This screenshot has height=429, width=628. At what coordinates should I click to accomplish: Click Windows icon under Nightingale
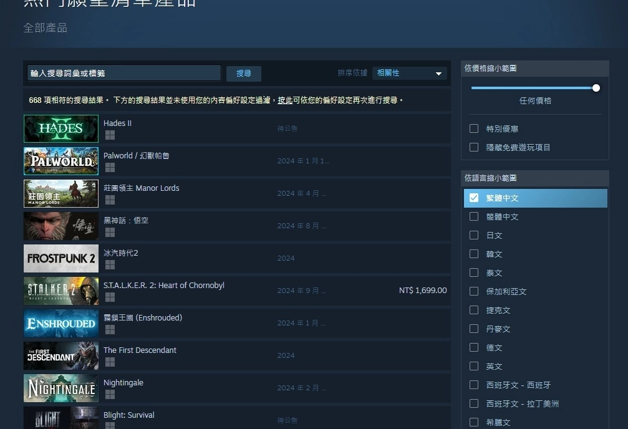pos(110,395)
